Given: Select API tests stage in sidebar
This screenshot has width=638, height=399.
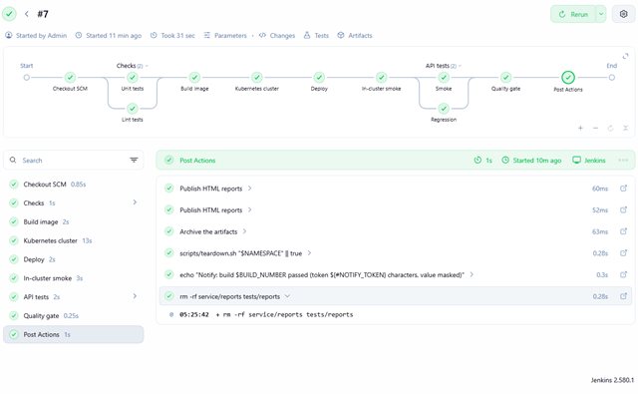Looking at the screenshot, I should point(73,297).
